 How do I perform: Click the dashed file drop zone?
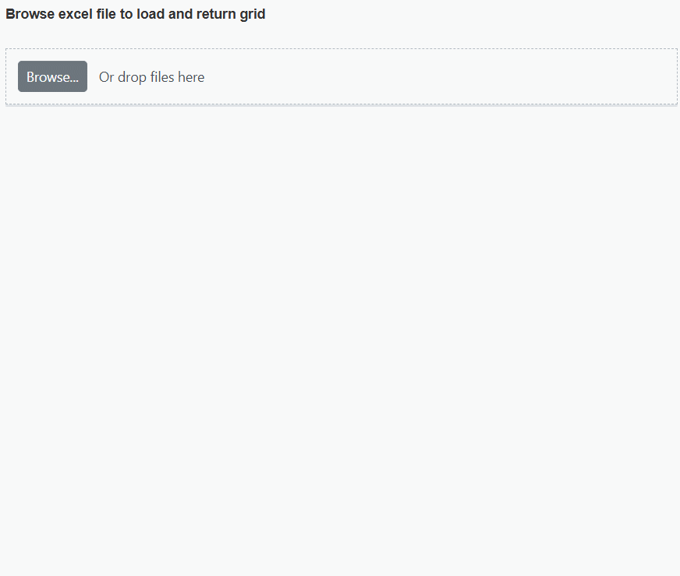tap(437, 76)
